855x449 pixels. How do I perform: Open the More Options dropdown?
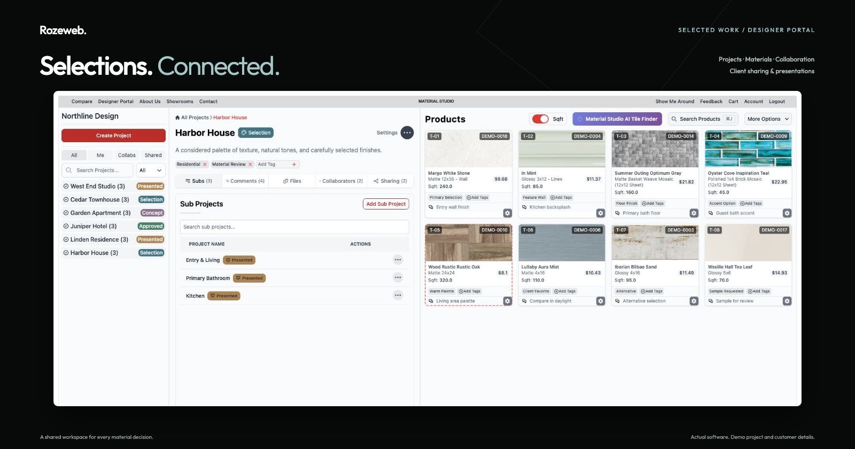(768, 119)
